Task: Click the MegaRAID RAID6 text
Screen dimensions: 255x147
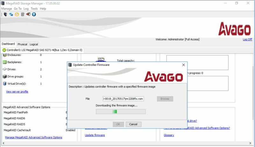Action: [14, 118]
